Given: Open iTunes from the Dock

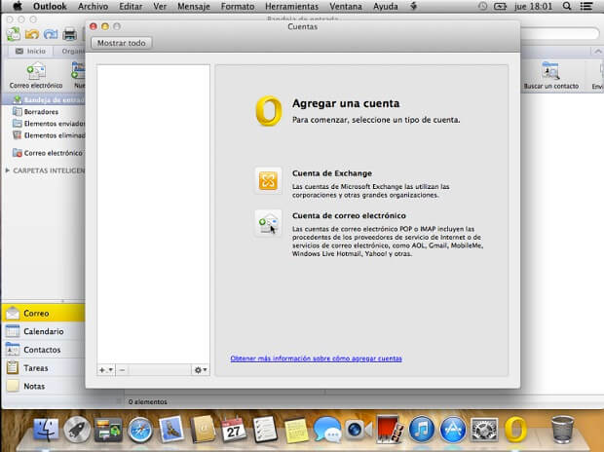Looking at the screenshot, I should [x=422, y=429].
